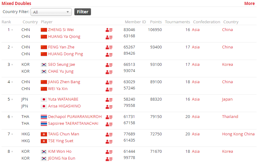The image size is (259, 163).
Task: Click Hong Kong flag beside TANG Chun Man
Action: click(x=44, y=134)
